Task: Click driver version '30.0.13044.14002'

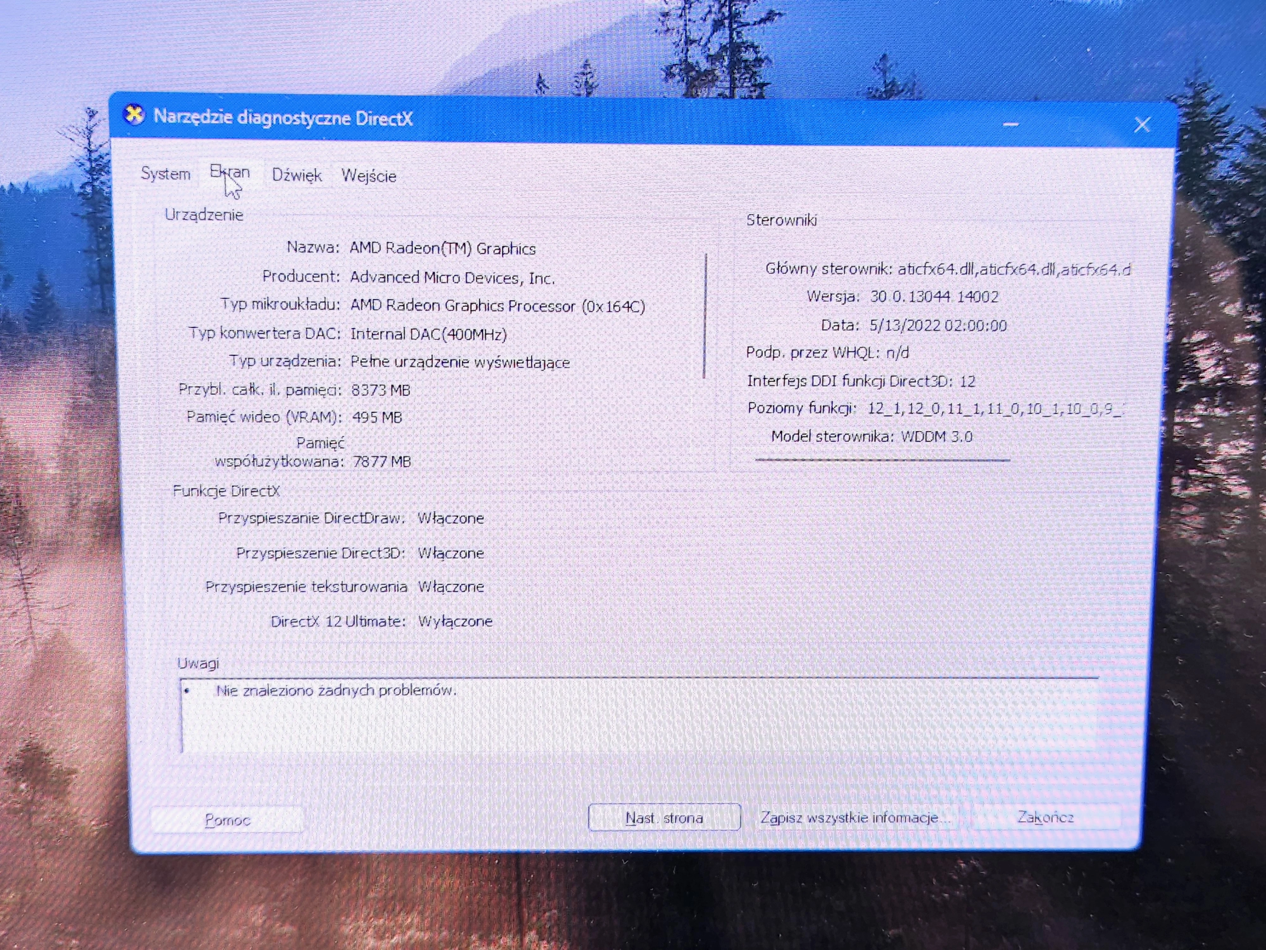Action: (934, 297)
